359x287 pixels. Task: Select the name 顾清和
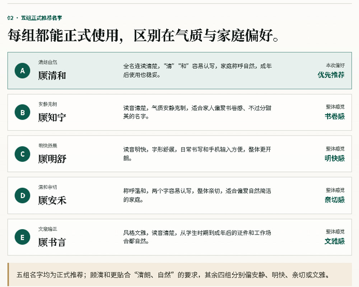52,76
